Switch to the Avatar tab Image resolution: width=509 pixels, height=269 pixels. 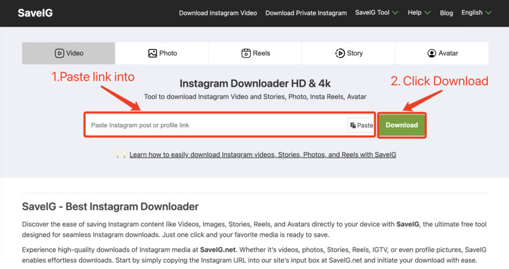(x=442, y=53)
